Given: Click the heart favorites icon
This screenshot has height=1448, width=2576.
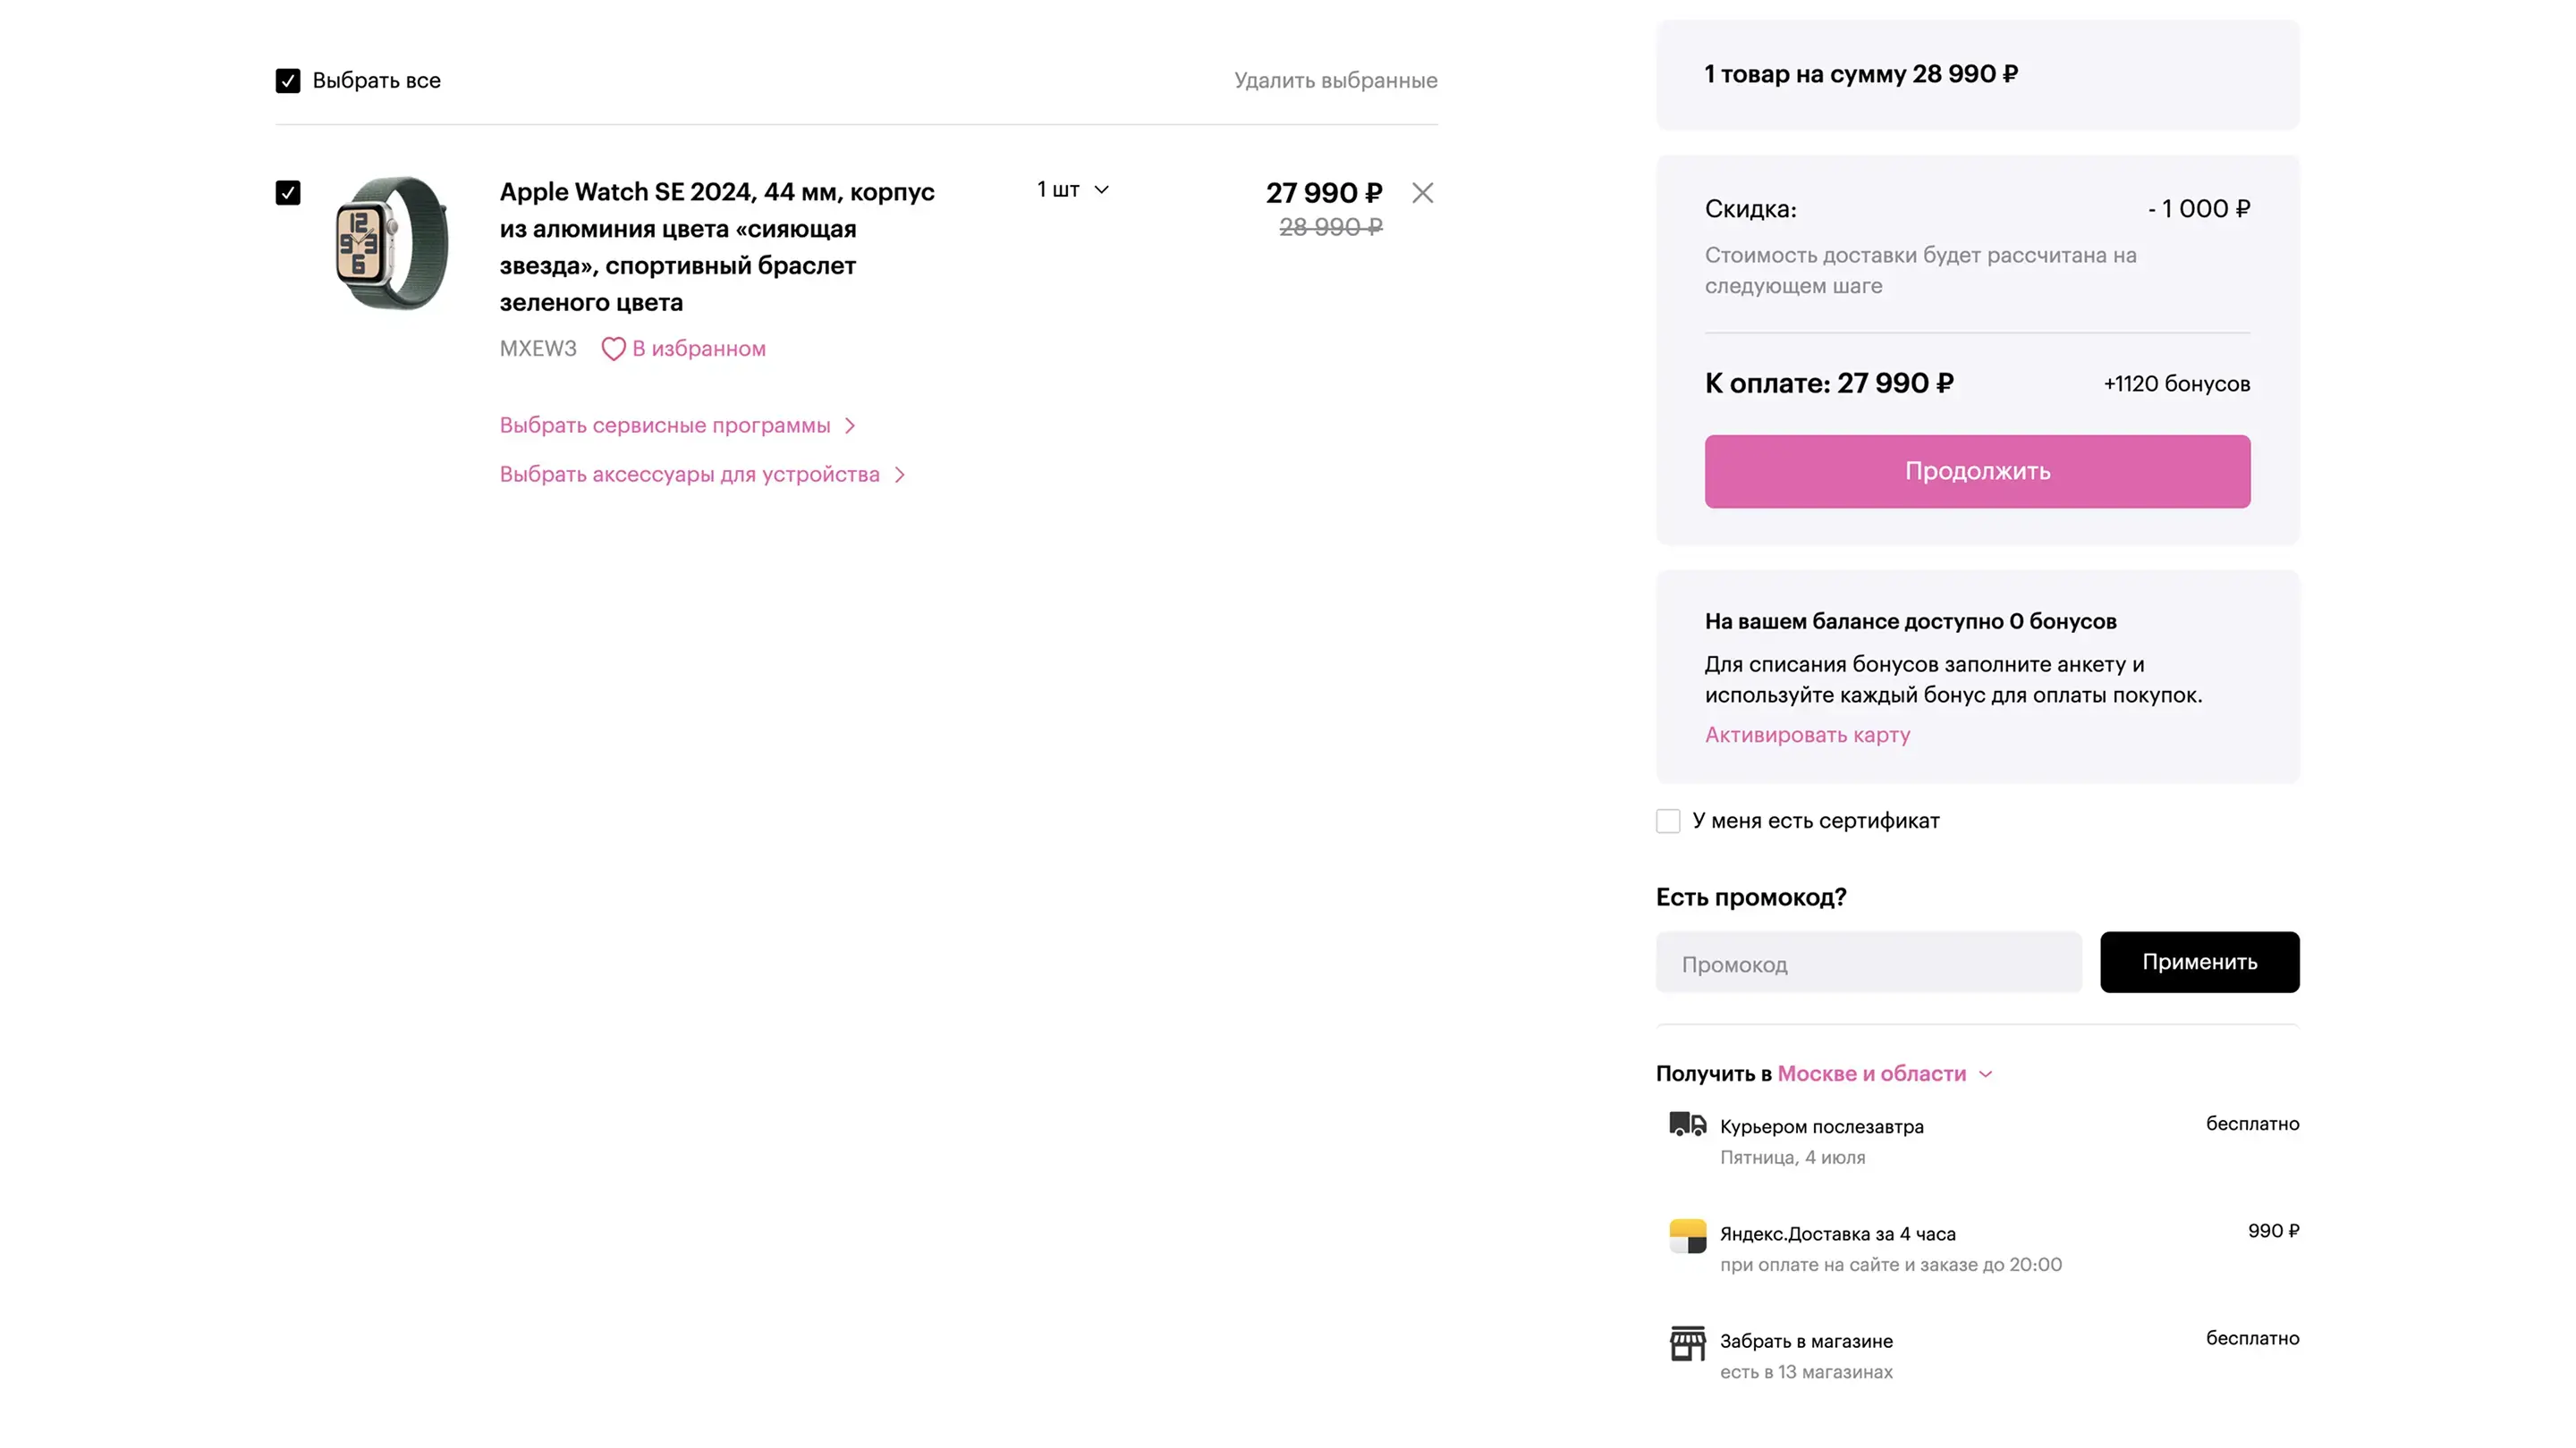Looking at the screenshot, I should [613, 349].
